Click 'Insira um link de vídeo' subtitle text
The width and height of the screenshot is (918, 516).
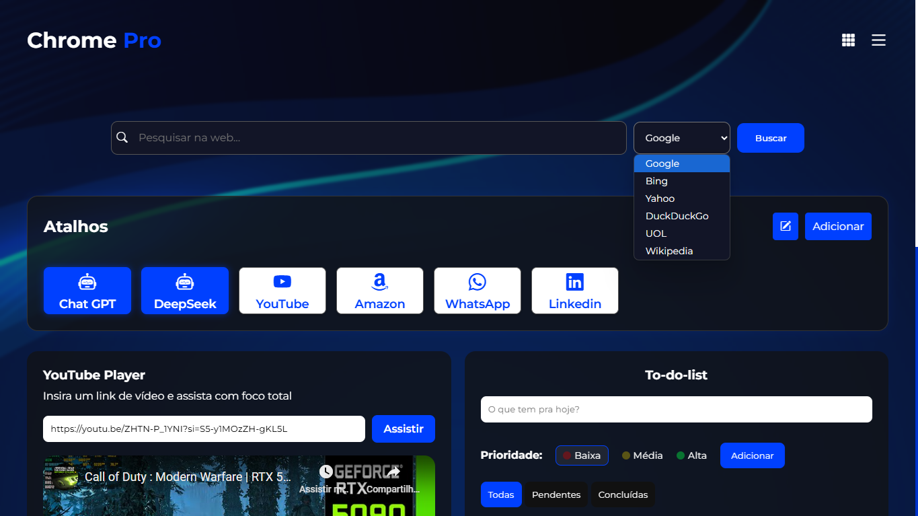[167, 396]
